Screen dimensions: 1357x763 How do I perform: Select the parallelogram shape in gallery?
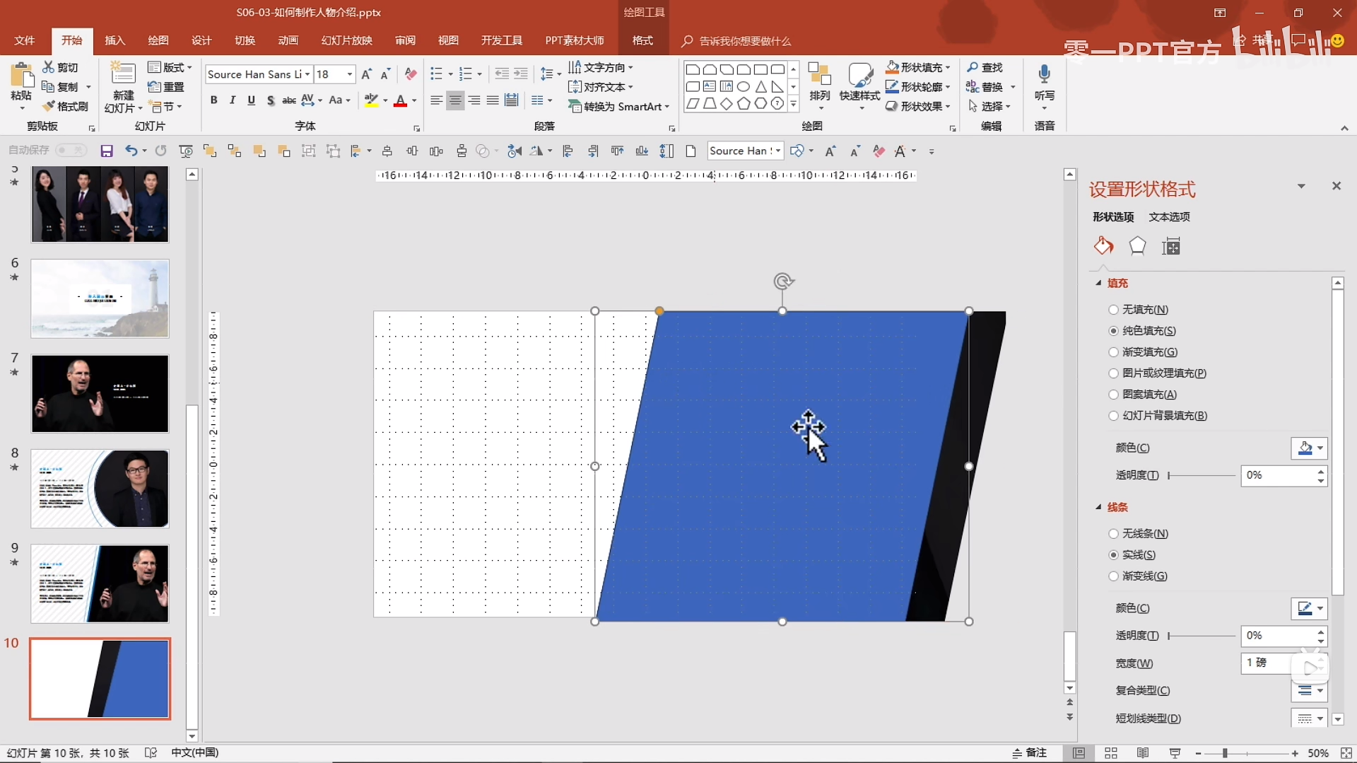pyautogui.click(x=693, y=104)
